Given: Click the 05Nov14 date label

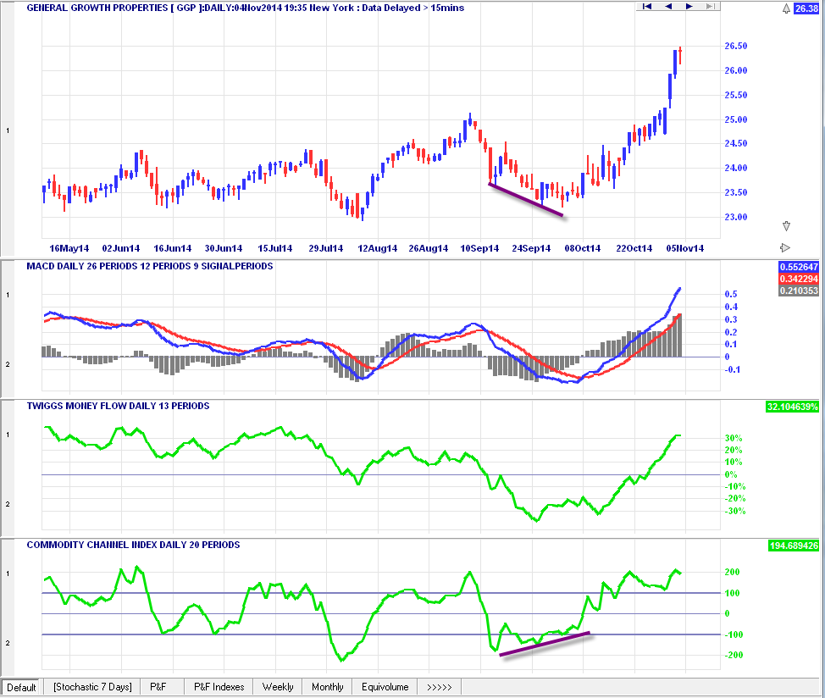Looking at the screenshot, I should [685, 248].
